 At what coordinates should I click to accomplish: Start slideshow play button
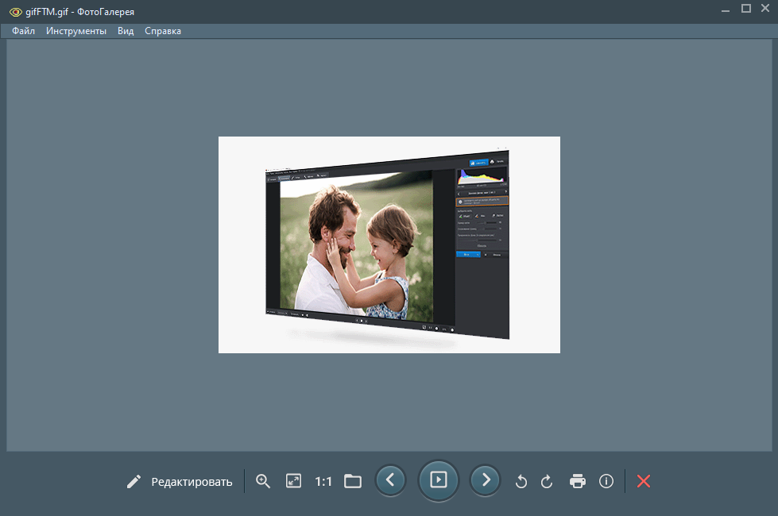[x=438, y=479]
